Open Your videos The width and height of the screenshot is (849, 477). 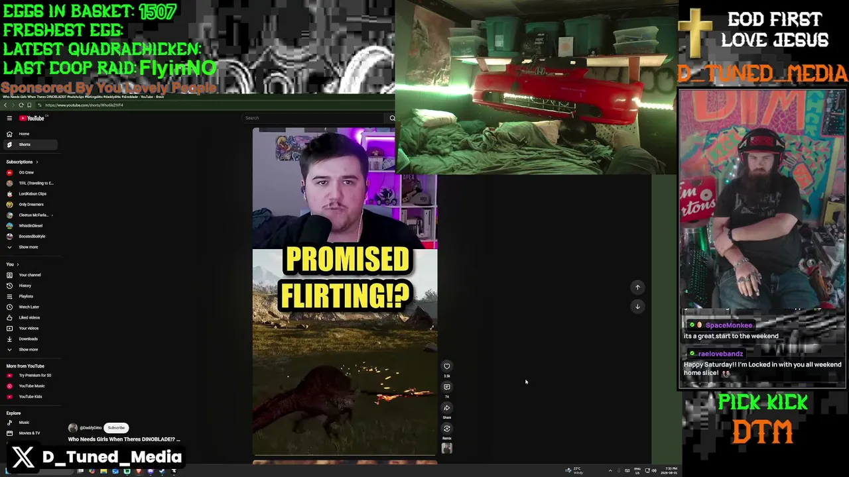(30, 328)
